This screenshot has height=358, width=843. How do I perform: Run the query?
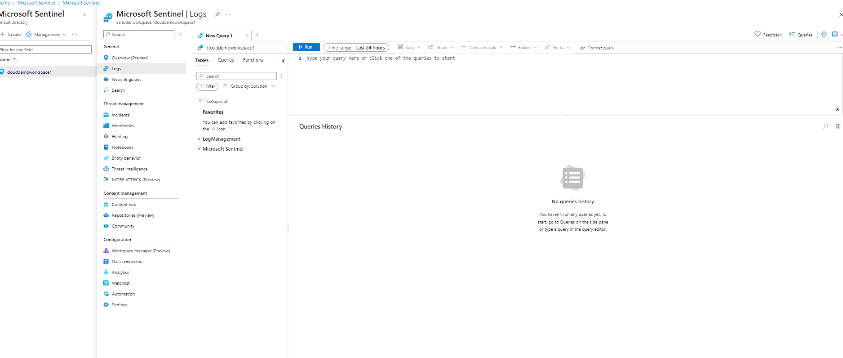[306, 47]
